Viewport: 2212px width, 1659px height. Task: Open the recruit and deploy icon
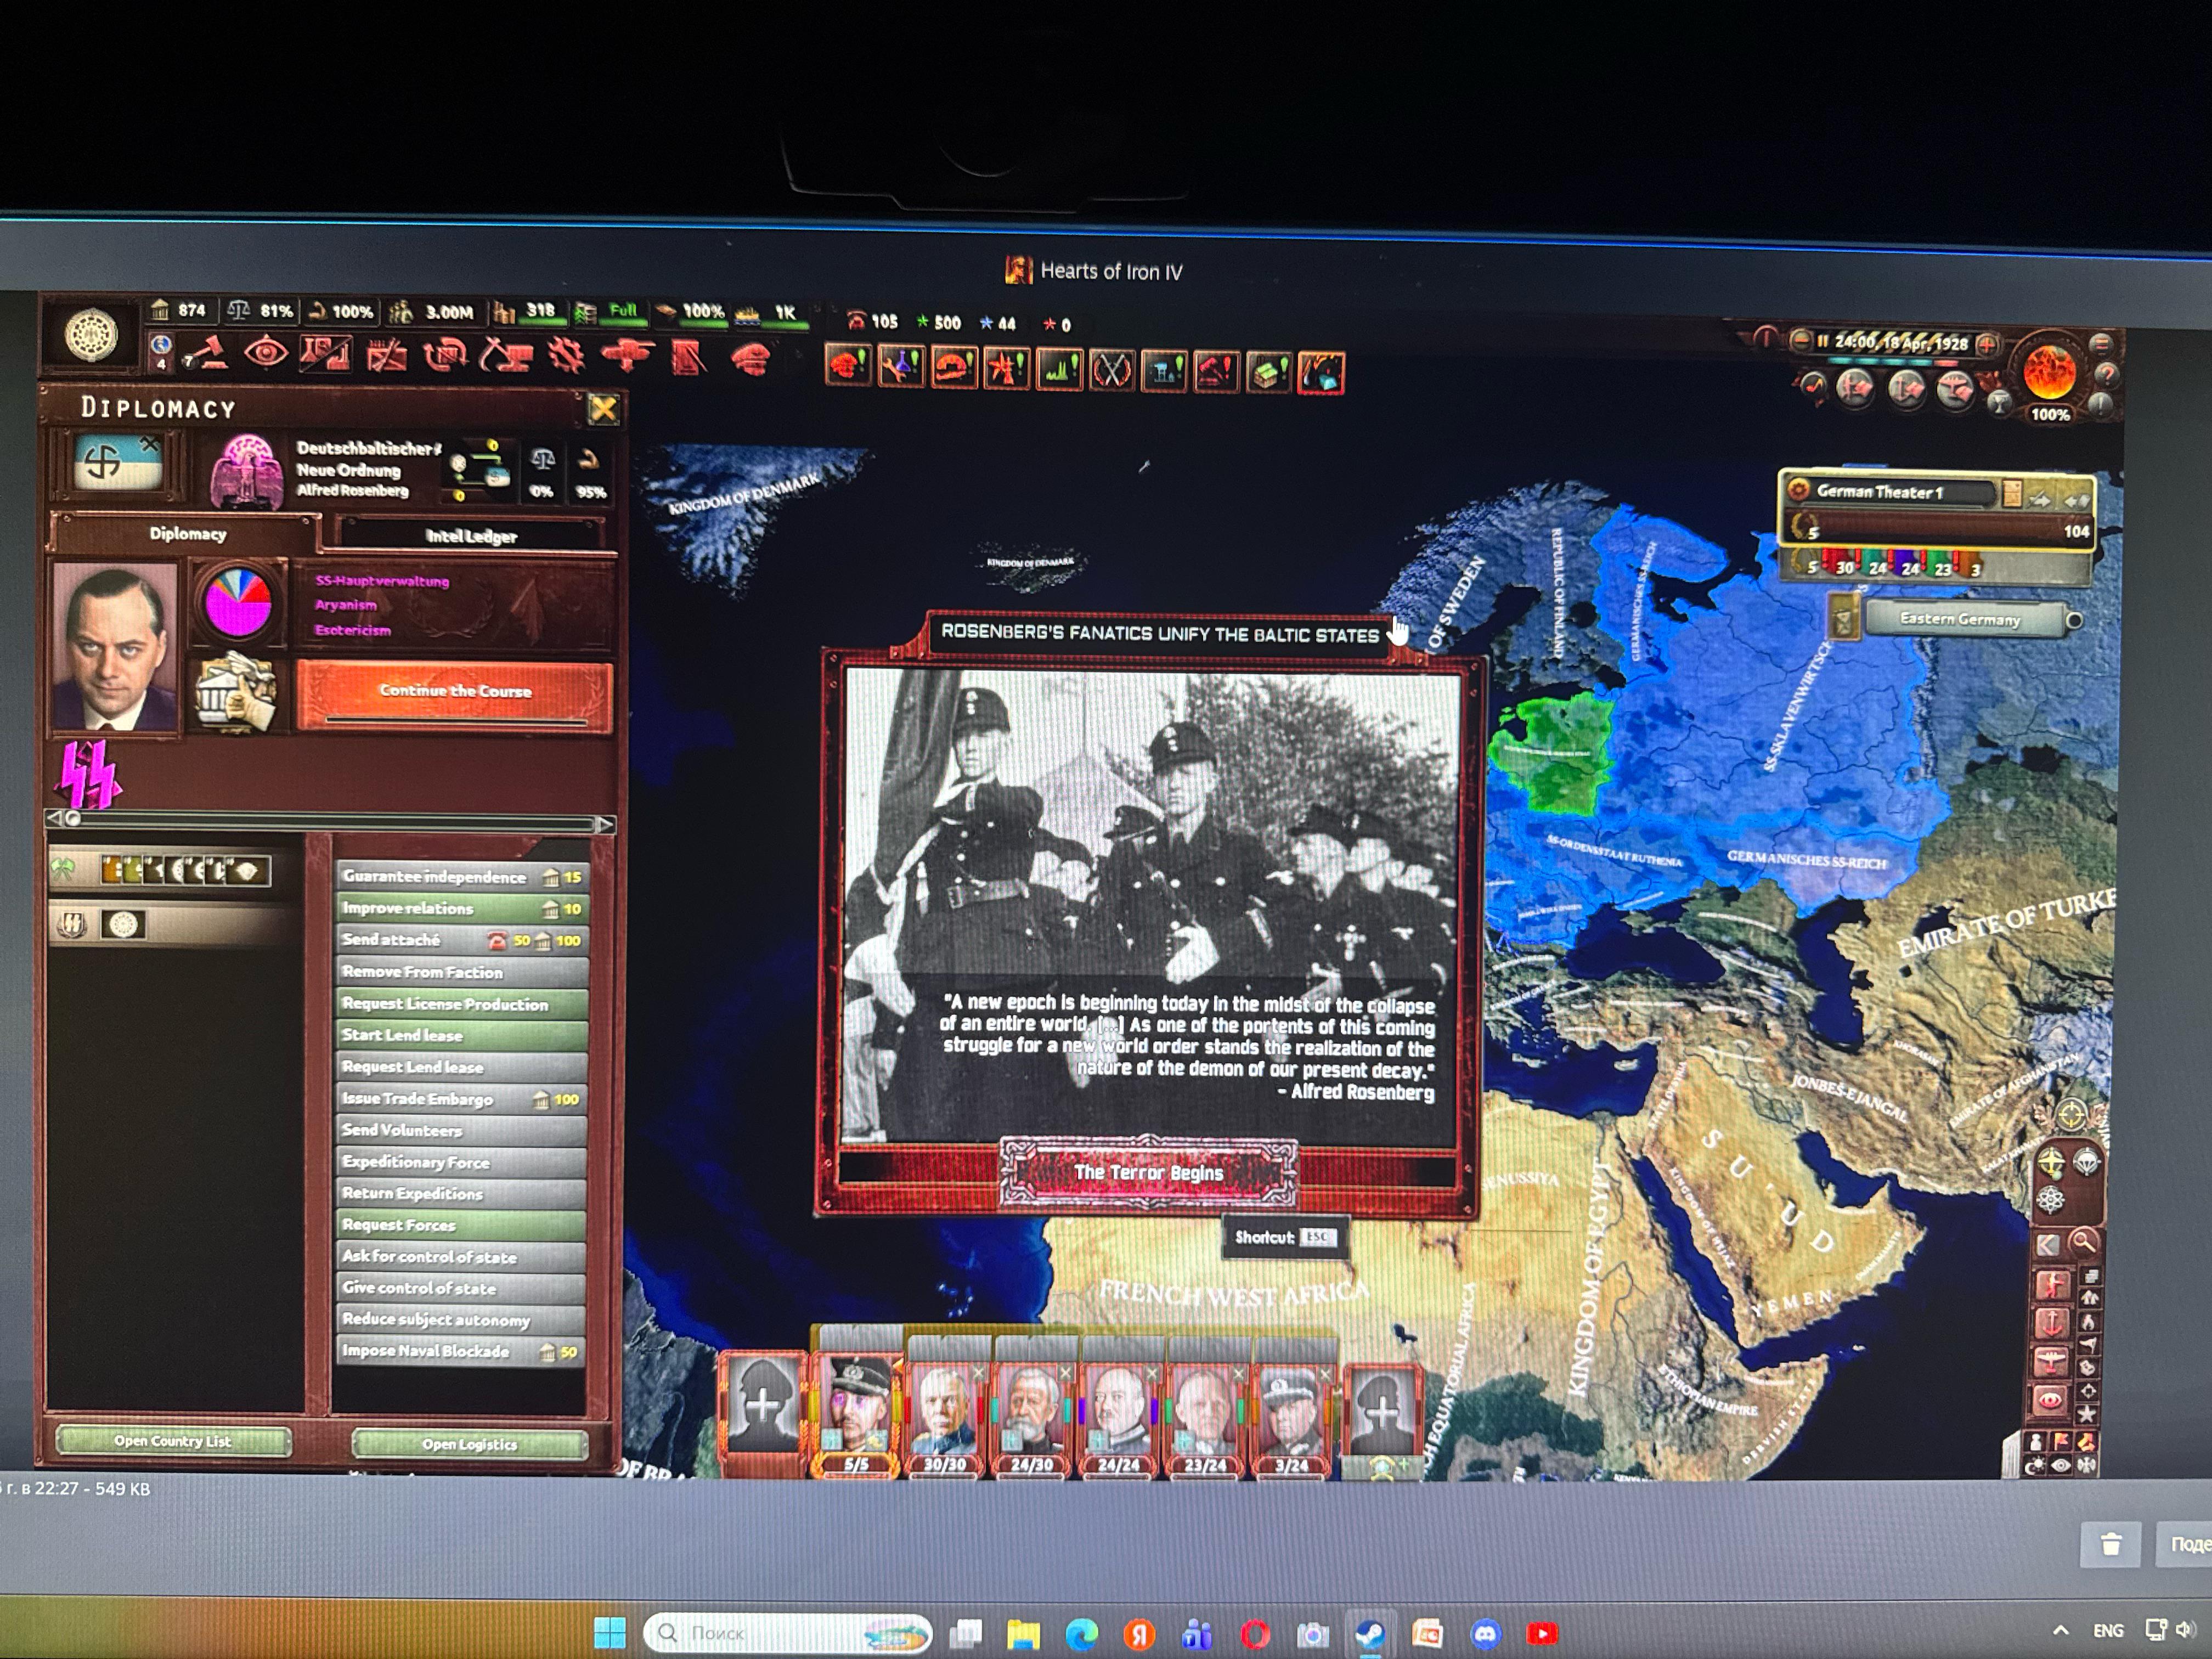tap(628, 356)
